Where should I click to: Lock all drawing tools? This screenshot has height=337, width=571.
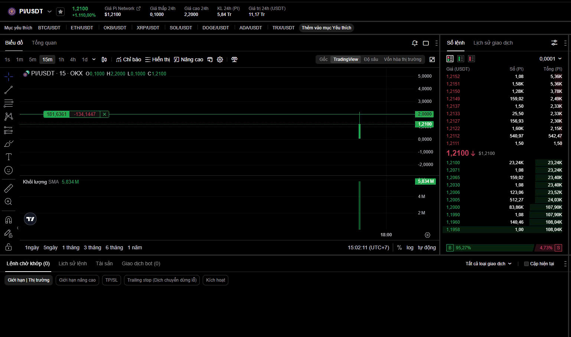[x=9, y=247]
